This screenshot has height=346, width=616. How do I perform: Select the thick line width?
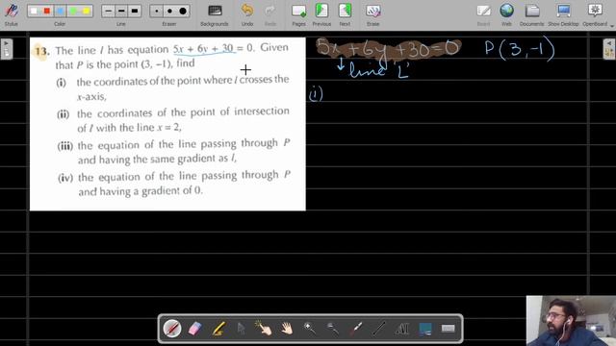pos(135,11)
